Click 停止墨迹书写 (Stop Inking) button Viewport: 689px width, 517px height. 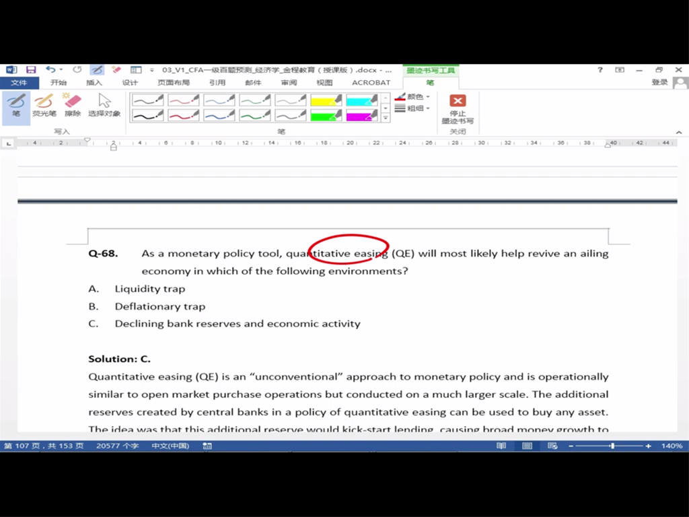click(458, 109)
